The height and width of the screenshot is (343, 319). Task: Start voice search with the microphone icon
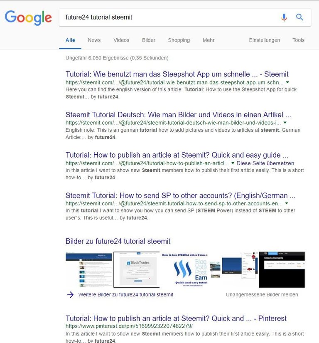tap(284, 17)
